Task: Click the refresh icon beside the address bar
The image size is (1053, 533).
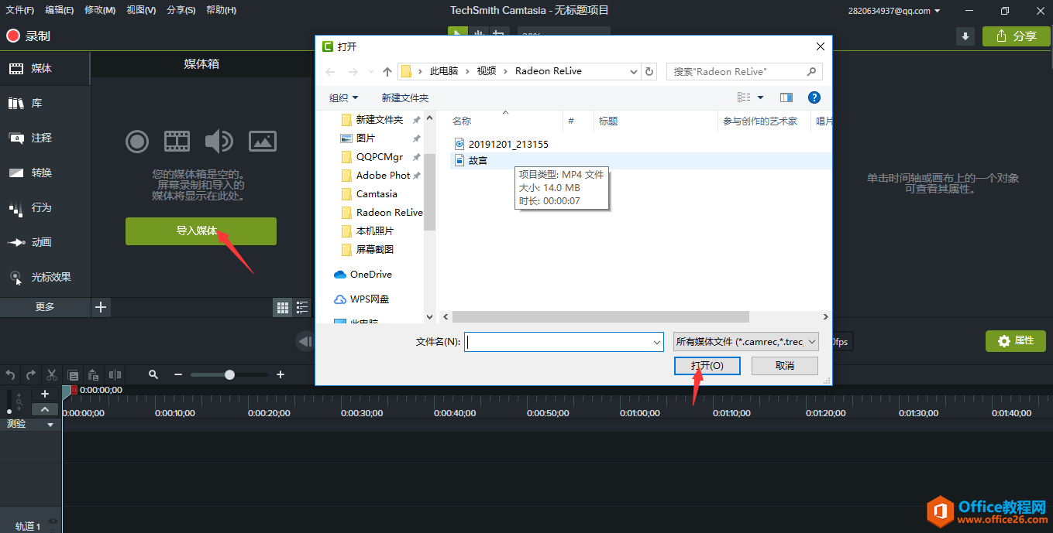Action: [x=649, y=71]
